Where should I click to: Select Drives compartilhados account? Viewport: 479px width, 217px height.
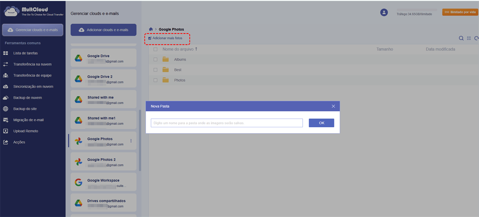103,203
